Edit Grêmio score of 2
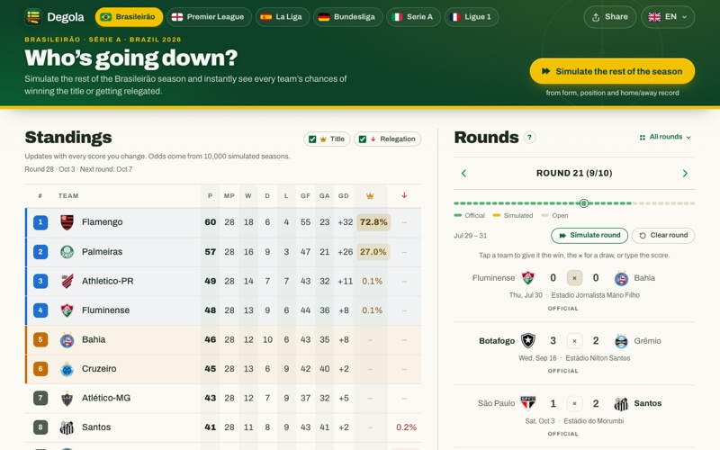The height and width of the screenshot is (450, 720). coord(596,341)
